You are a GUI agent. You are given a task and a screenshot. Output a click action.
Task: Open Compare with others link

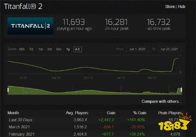pyautogui.click(x=162, y=102)
